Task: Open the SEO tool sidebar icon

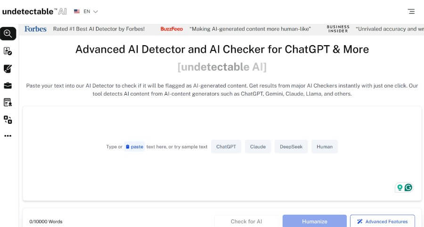Action: coord(8,102)
